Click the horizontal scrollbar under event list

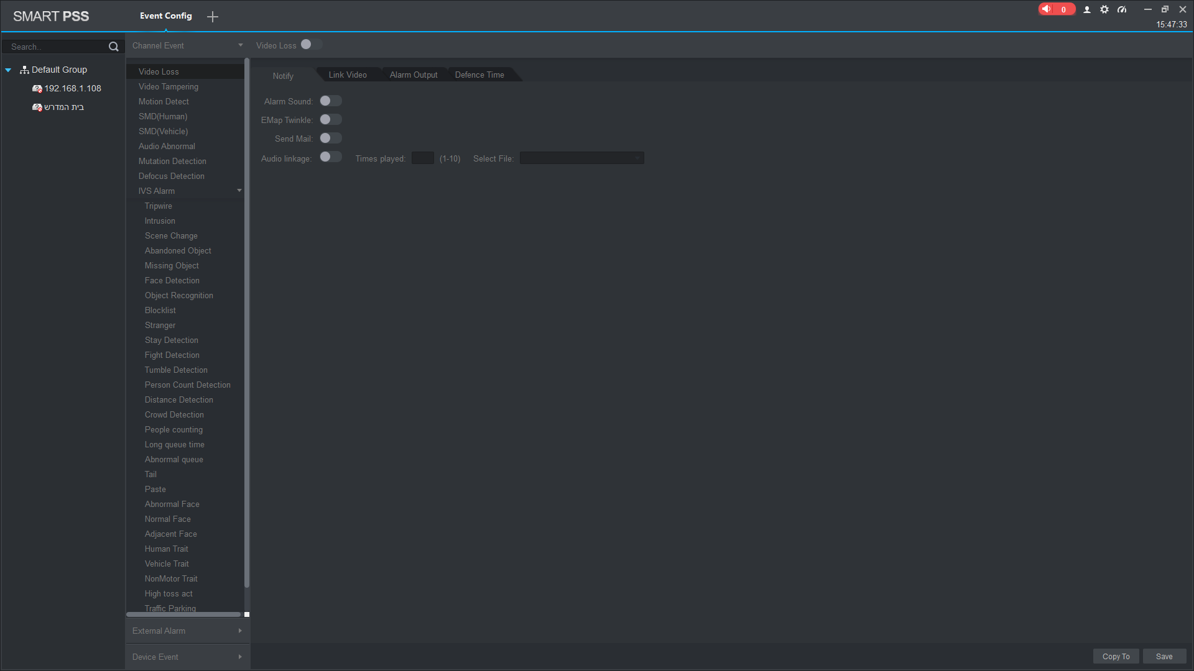pos(183,614)
